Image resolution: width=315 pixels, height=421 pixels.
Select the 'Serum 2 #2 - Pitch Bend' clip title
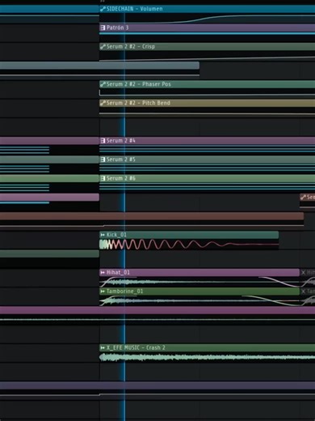point(138,103)
